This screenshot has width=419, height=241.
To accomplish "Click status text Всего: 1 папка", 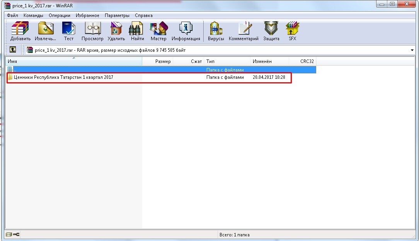I will (234, 235).
